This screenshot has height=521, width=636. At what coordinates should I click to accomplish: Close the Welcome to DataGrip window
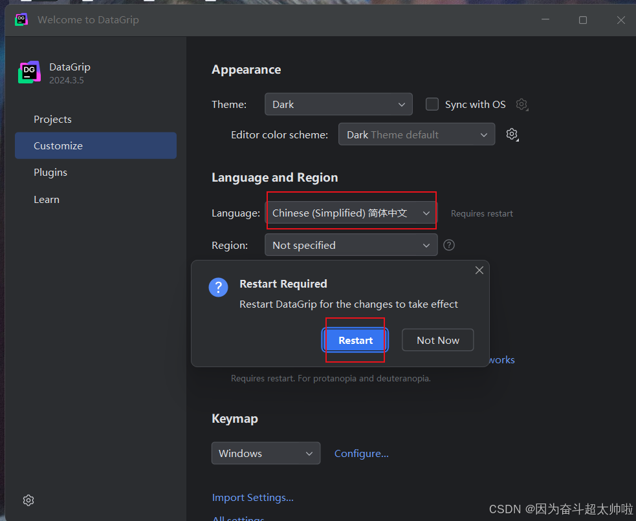coord(620,19)
